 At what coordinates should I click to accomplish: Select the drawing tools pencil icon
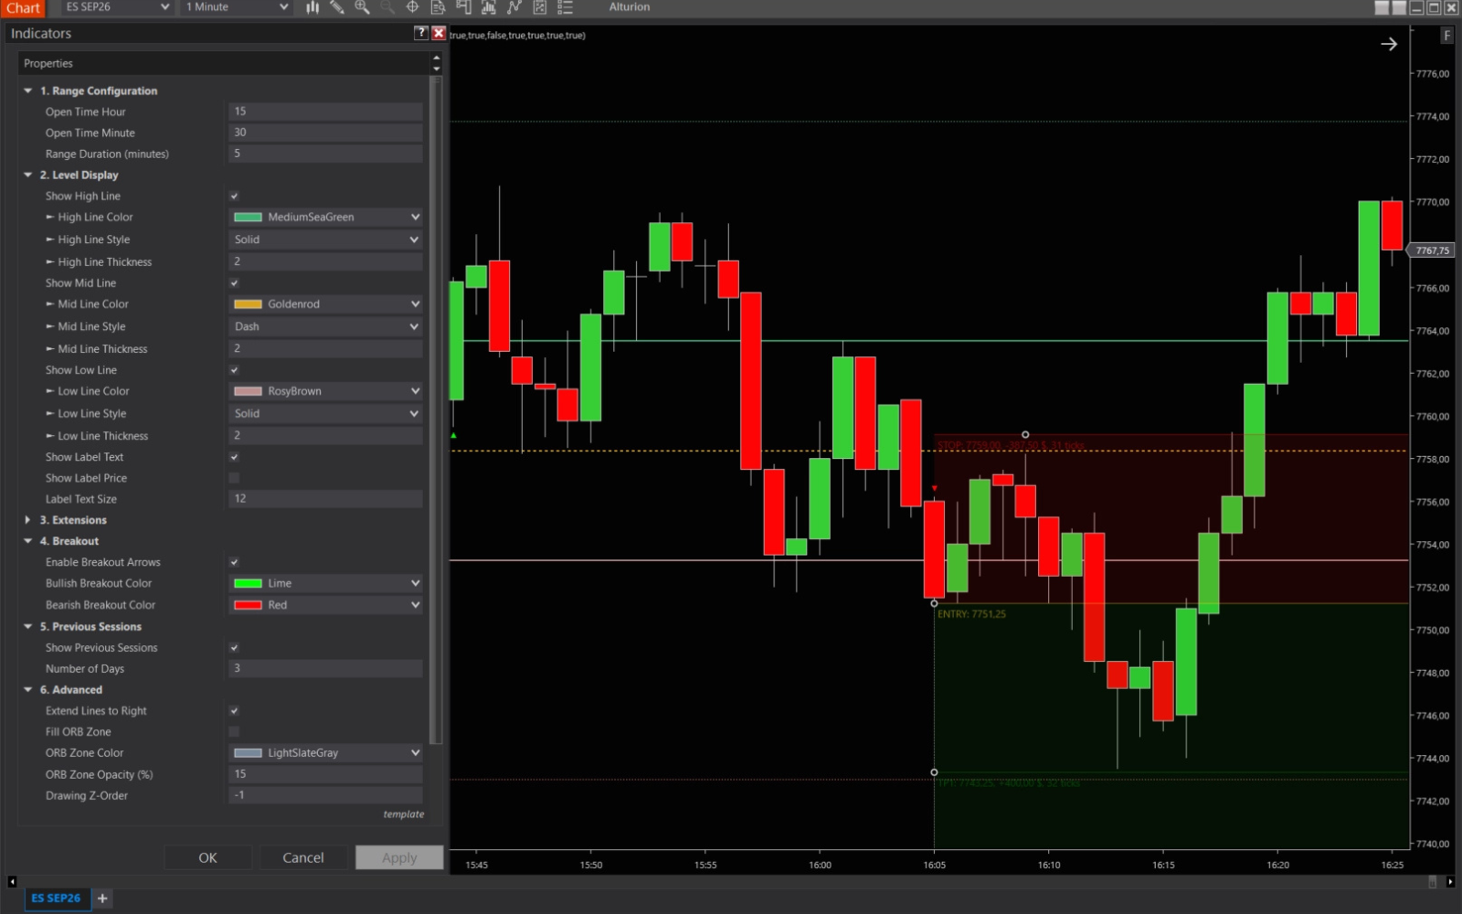pos(337,7)
